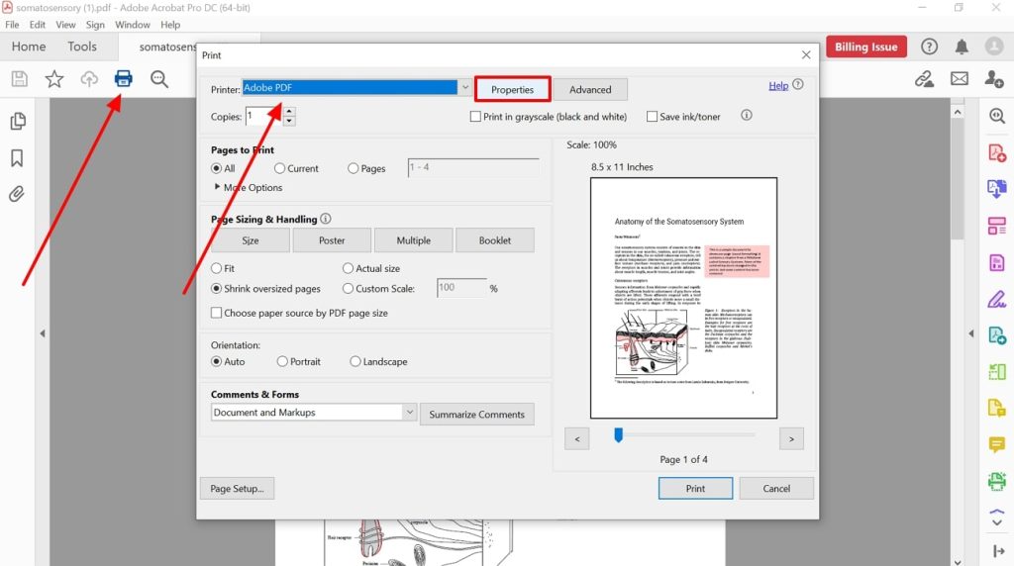Open the attachments paperclip icon
Viewport: 1014px width, 566px height.
17,194
